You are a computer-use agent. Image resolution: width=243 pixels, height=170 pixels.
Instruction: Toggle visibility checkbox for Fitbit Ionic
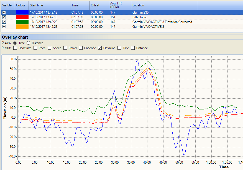tap(3, 17)
